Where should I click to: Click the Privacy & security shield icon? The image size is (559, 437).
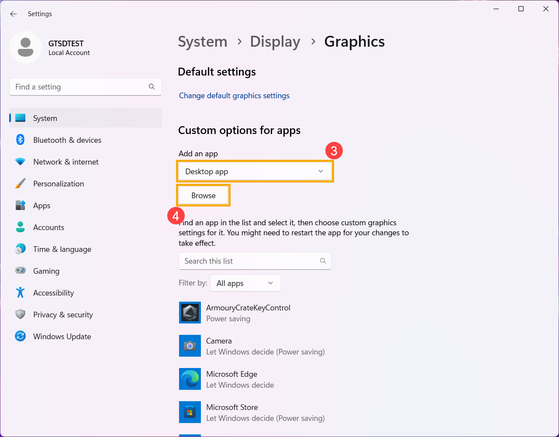click(20, 315)
